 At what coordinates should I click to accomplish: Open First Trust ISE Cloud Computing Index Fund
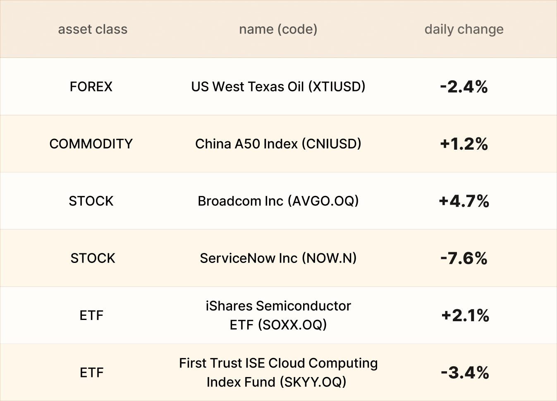click(278, 372)
